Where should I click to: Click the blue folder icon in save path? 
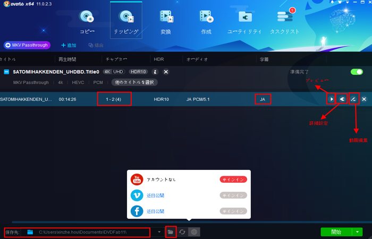coord(30,232)
